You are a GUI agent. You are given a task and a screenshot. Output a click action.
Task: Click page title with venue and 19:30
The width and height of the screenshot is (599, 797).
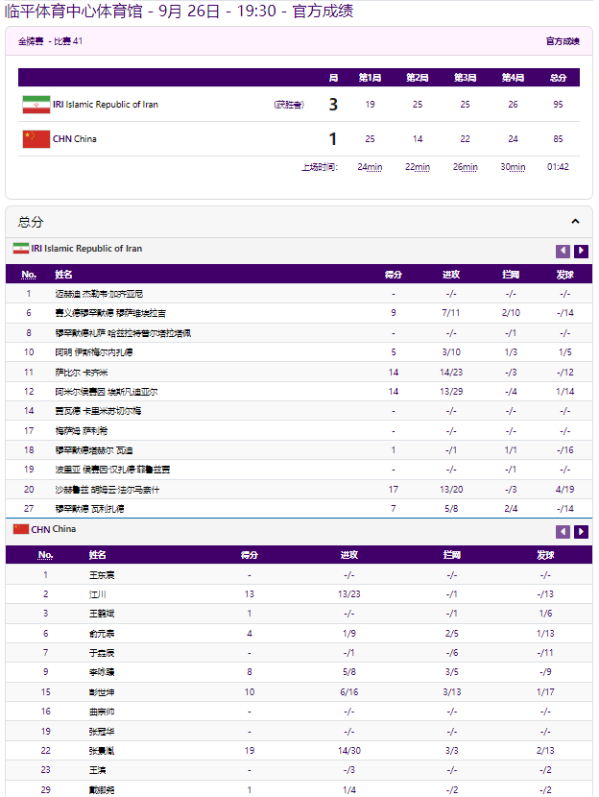click(180, 11)
